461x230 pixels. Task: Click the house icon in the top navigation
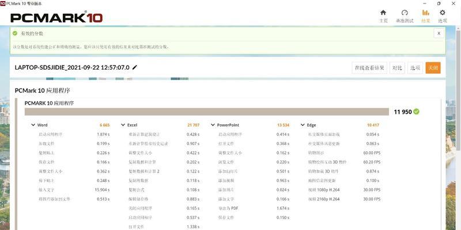point(383,13)
